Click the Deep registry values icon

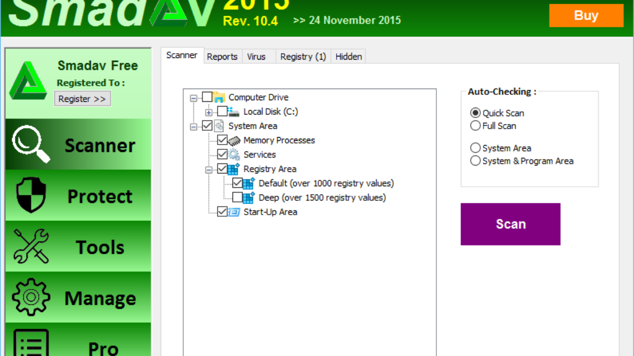(249, 198)
